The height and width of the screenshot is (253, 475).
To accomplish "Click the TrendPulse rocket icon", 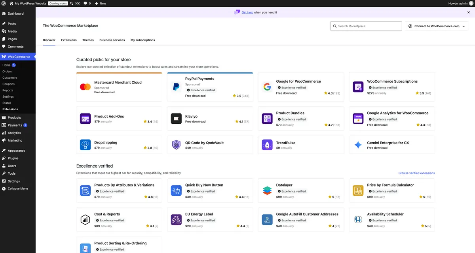I will pyautogui.click(x=267, y=145).
